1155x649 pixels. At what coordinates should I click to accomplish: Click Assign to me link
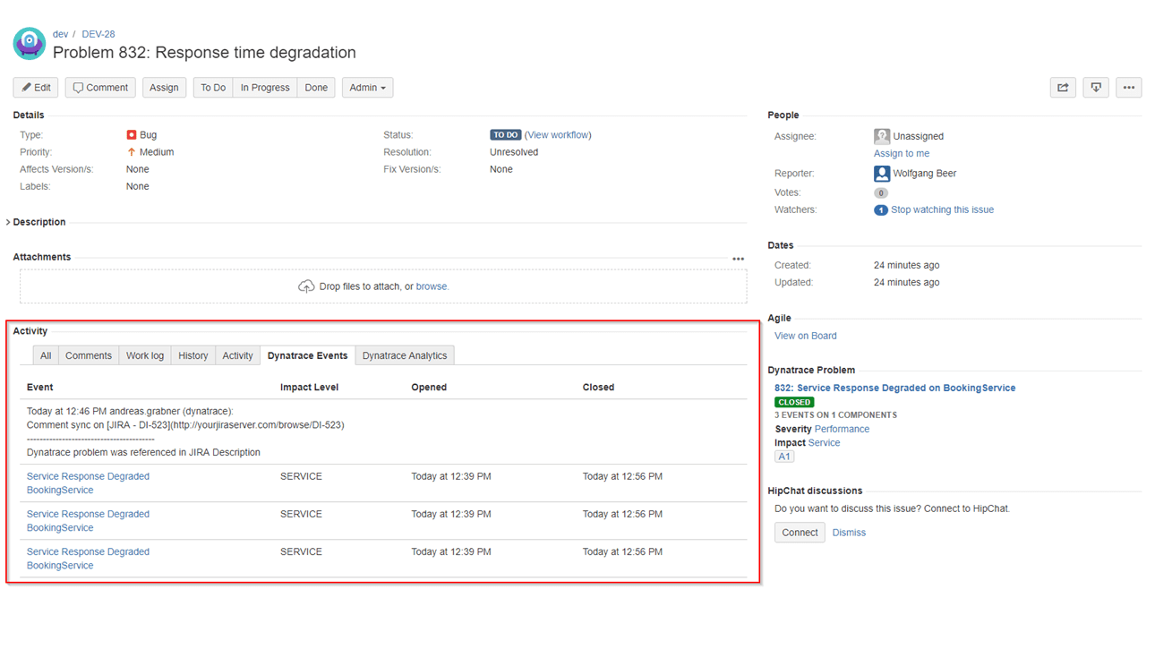902,154
